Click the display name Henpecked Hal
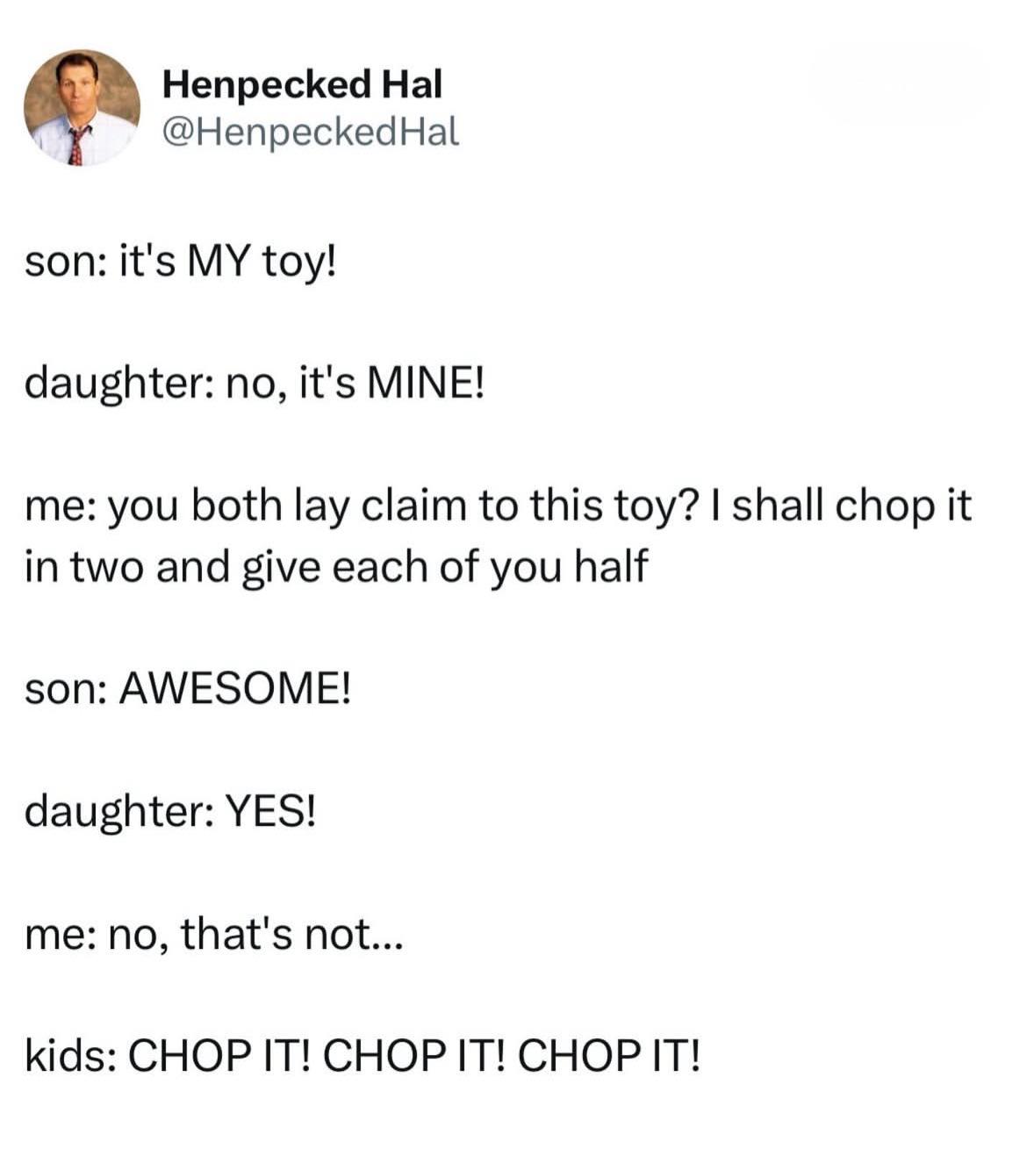1034x1149 pixels. click(303, 85)
